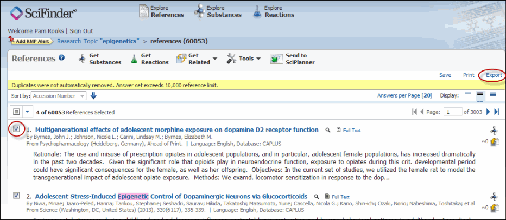Open Full Text for reference 1
506x220 pixels.
point(352,130)
